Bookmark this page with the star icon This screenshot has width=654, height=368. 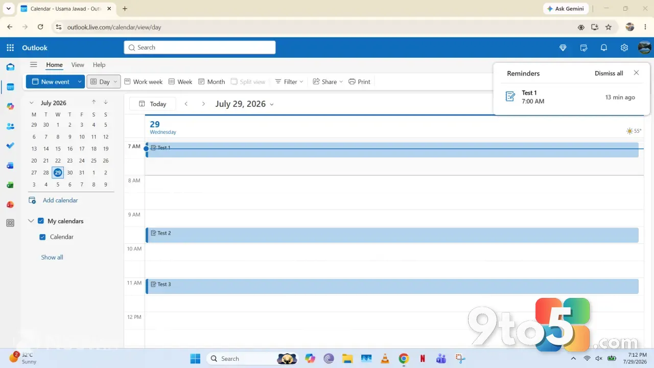(x=609, y=27)
